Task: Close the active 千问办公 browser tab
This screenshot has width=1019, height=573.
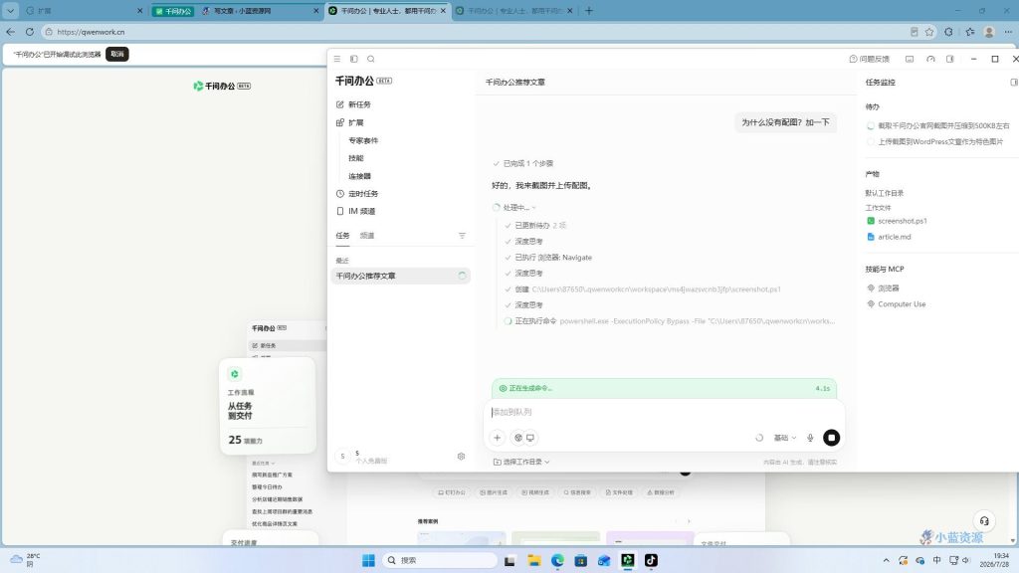Action: 443,11
